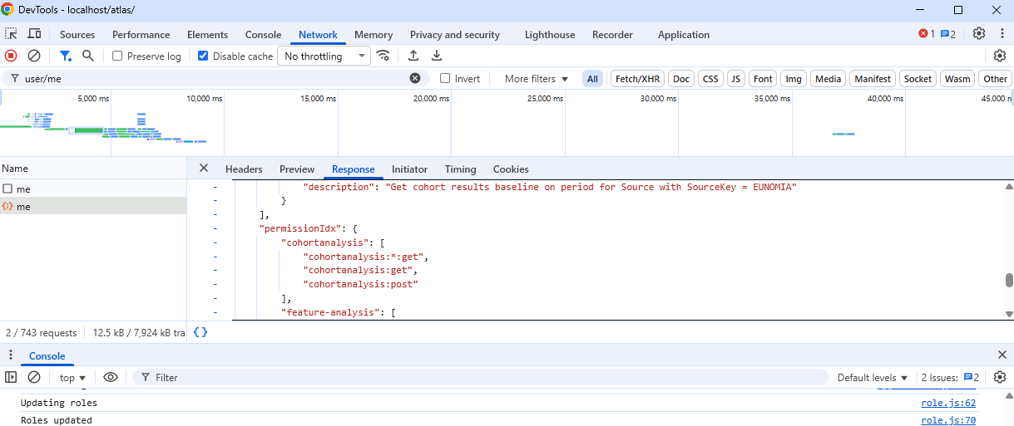
Task: Open the Application panel tab
Action: pos(683,35)
